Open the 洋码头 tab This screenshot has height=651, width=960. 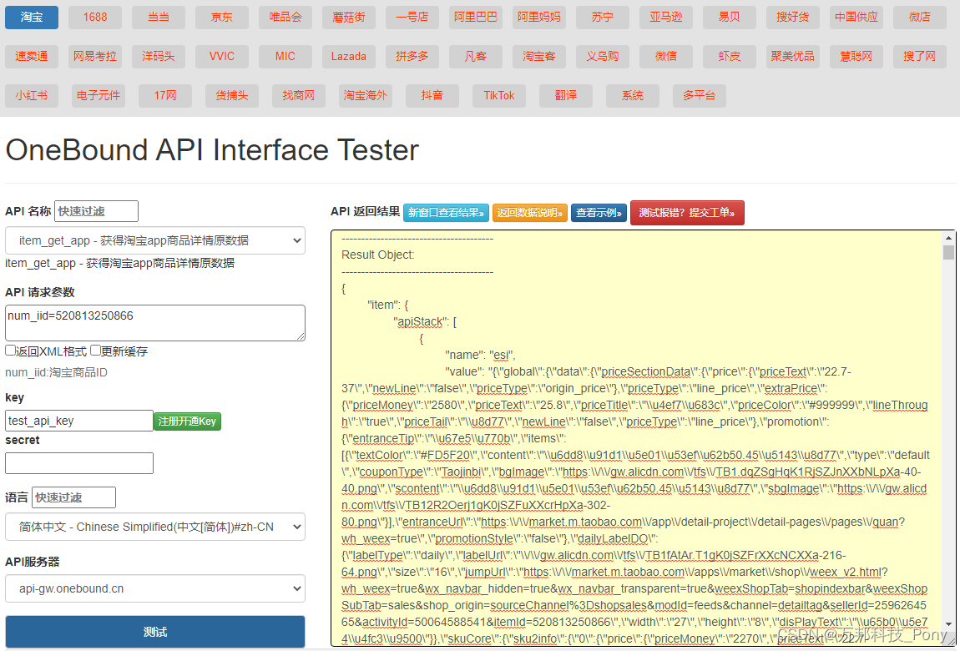pyautogui.click(x=159, y=56)
